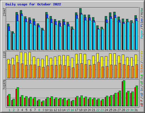Click day label 14 on the x-axis

(64, 110)
